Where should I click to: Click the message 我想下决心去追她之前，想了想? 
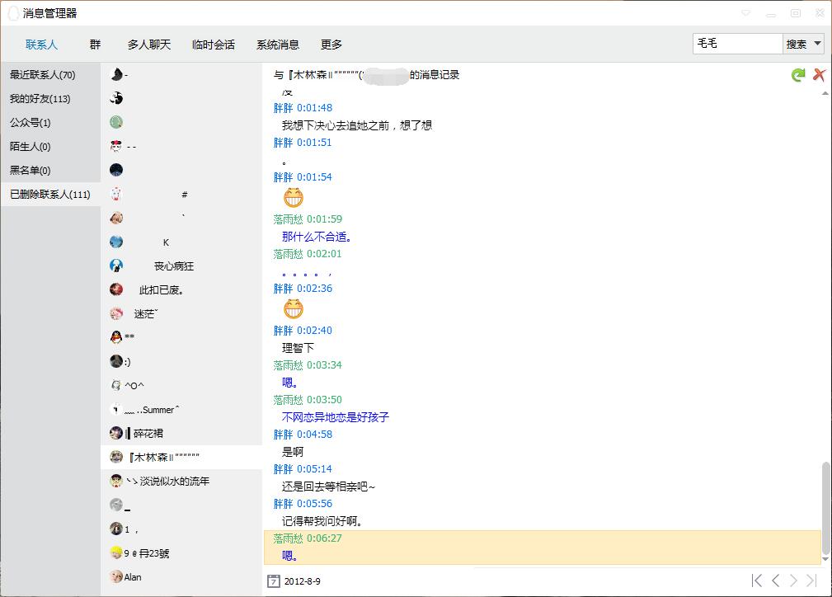(x=356, y=125)
